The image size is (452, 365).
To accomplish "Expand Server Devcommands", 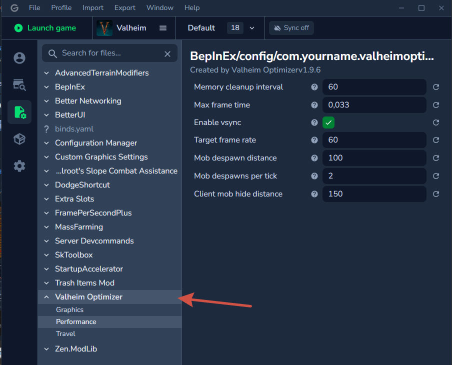I will [109, 240].
